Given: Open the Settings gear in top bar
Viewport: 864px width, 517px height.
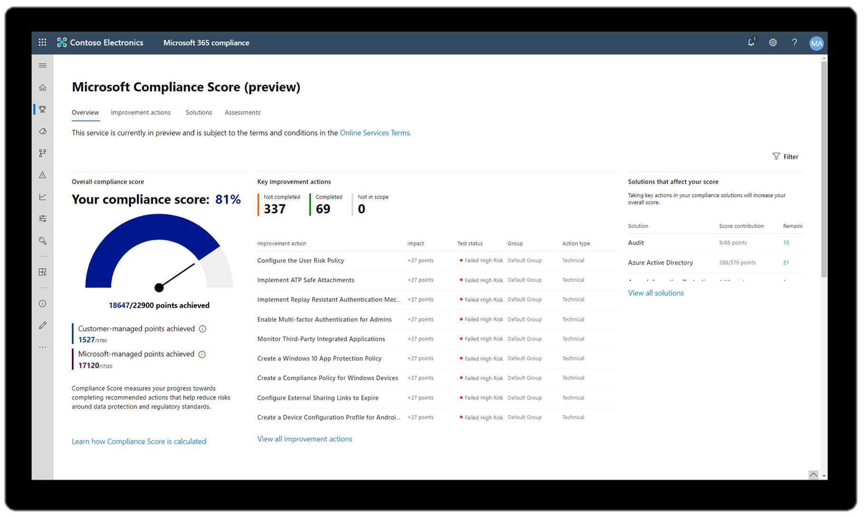Looking at the screenshot, I should pos(773,42).
